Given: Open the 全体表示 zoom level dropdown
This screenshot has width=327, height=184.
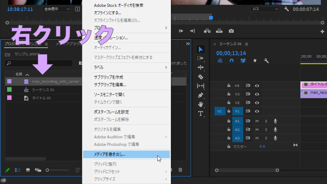Looking at the screenshot, I should [56, 9].
